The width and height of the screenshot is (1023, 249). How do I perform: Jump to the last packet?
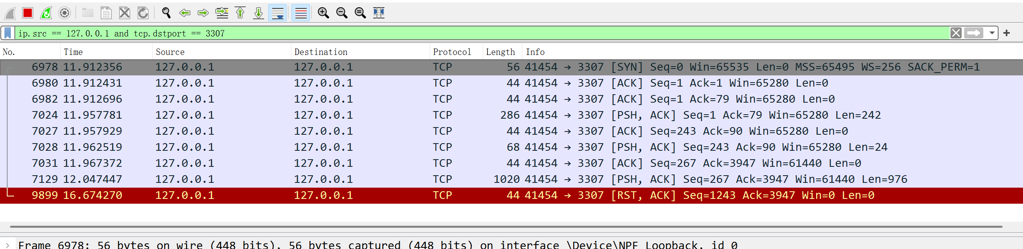coord(259,13)
